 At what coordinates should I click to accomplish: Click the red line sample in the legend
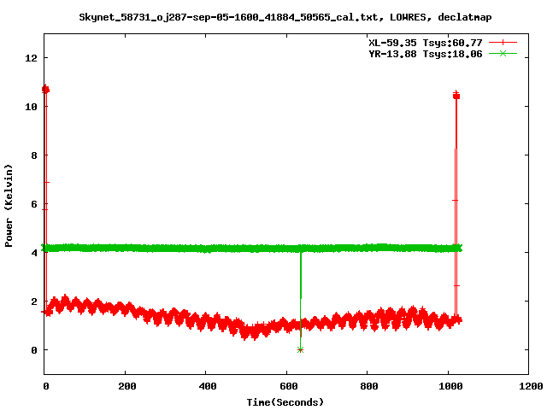click(x=503, y=43)
